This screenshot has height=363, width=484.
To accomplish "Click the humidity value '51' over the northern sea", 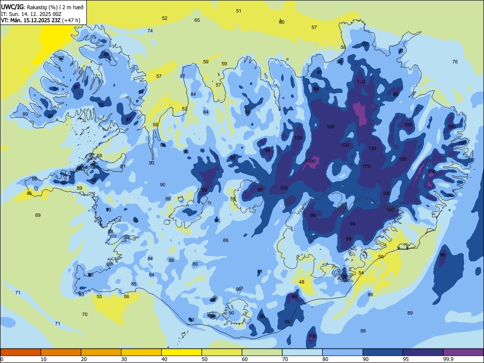I will click(239, 11).
